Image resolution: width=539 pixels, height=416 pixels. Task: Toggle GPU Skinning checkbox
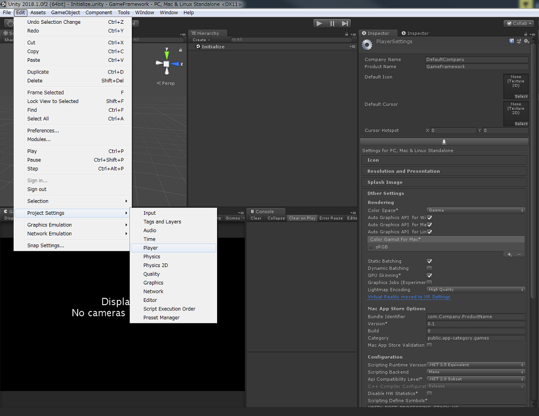click(429, 276)
